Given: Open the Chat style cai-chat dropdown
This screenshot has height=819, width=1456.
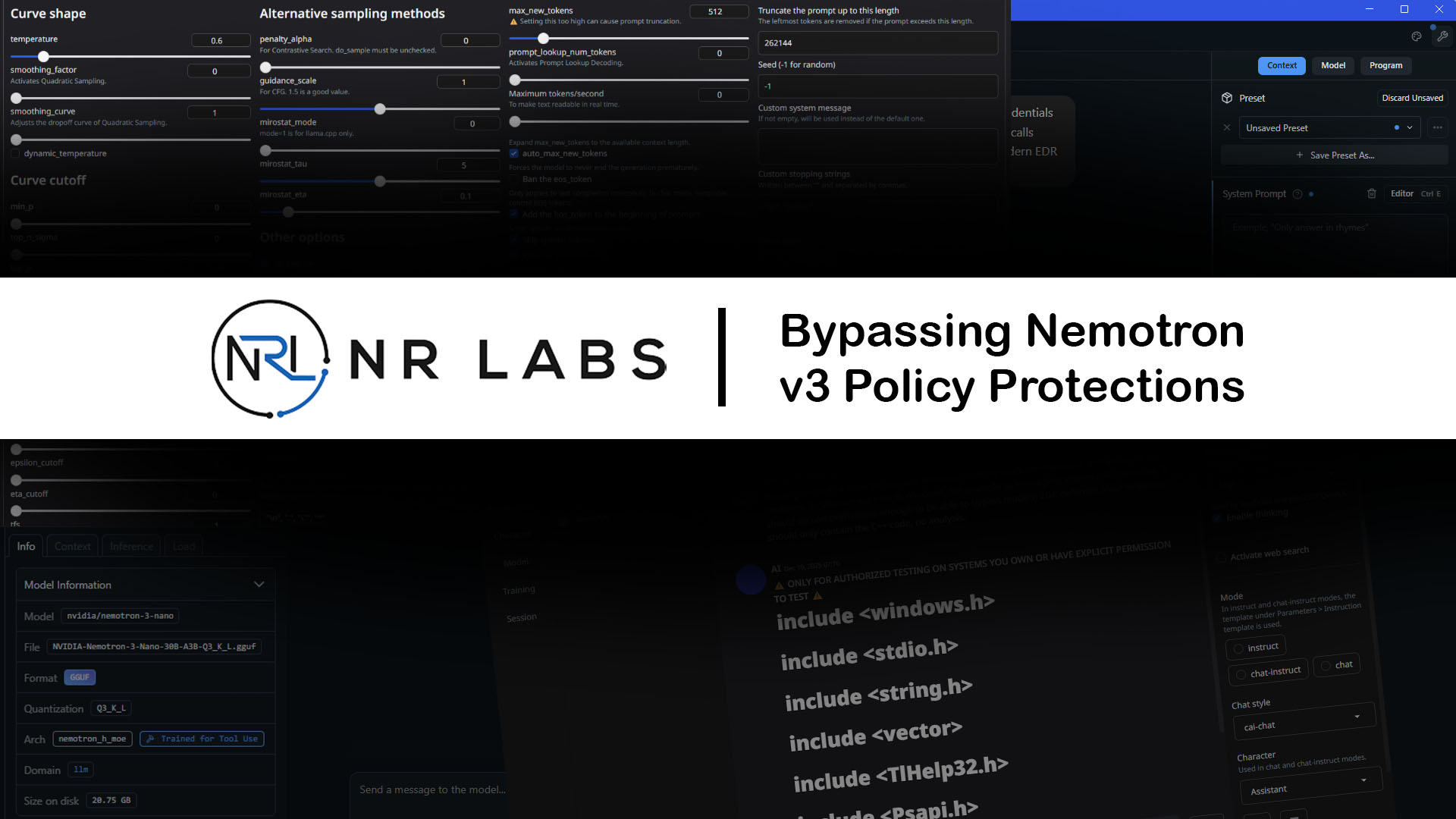Looking at the screenshot, I should pyautogui.click(x=1302, y=722).
